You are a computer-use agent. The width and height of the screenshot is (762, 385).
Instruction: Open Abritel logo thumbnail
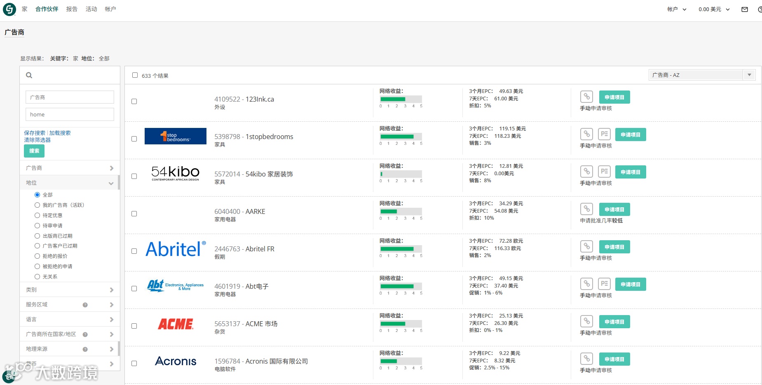pos(176,249)
